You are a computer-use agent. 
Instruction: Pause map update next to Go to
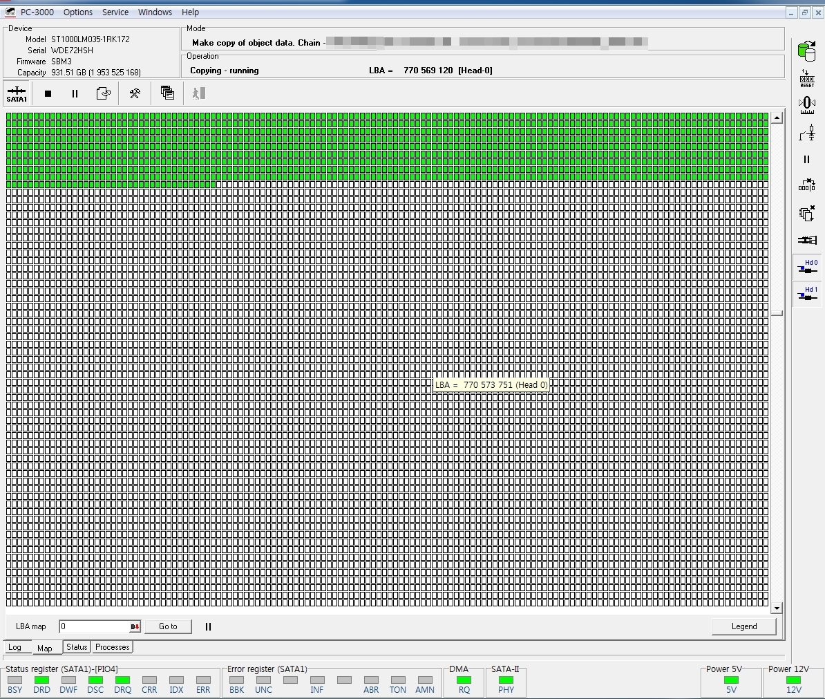coord(208,626)
